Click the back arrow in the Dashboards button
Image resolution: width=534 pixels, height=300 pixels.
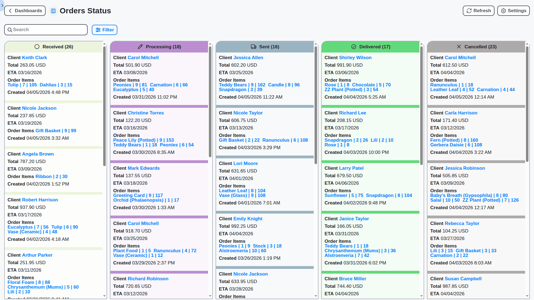[x=10, y=11]
